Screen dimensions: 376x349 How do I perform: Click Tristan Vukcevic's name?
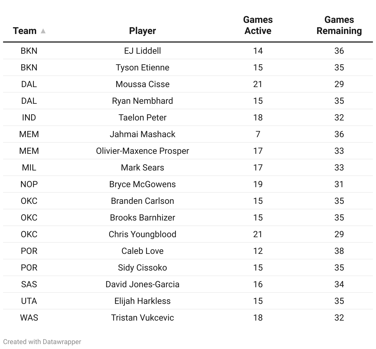tap(142, 317)
